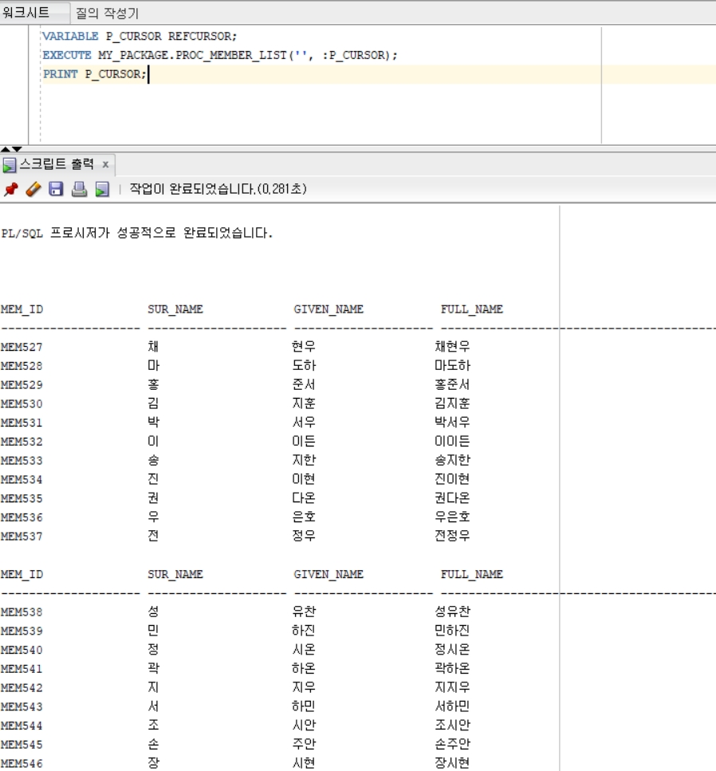Click first MEM_ID column header
Viewport: 716px width, 771px height.
(22, 309)
